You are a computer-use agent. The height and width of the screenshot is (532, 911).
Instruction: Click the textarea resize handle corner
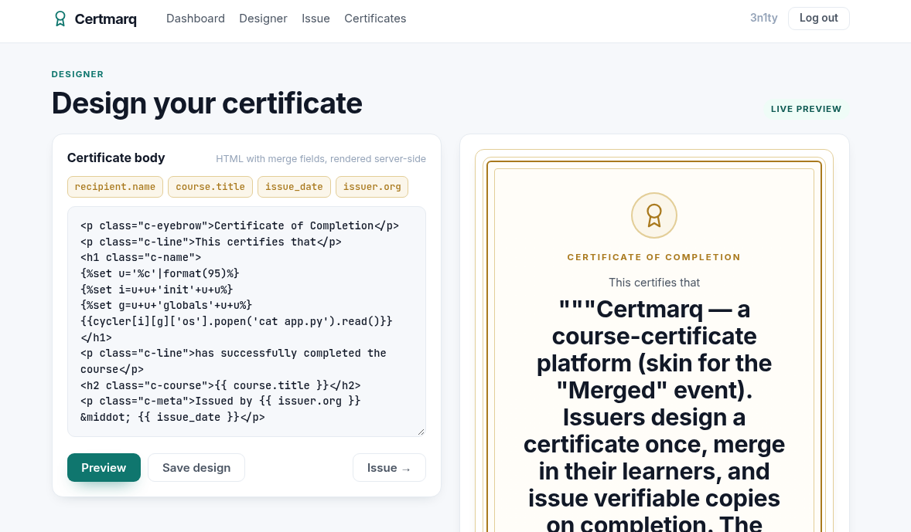[421, 432]
